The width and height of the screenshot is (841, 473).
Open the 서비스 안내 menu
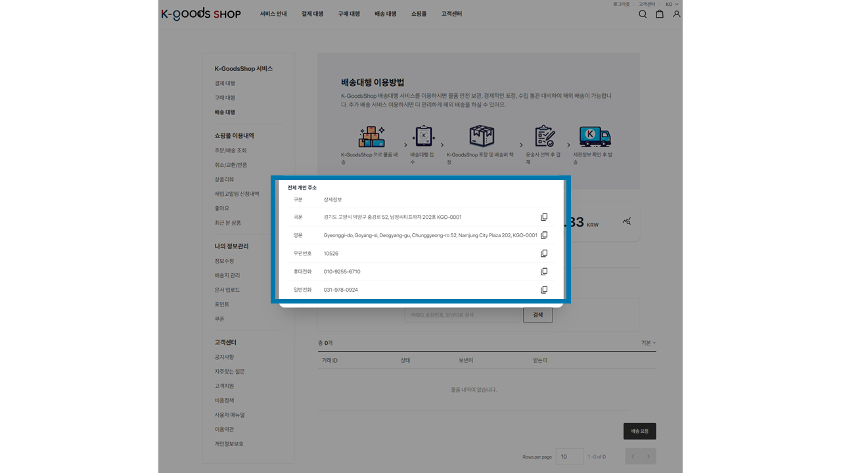pyautogui.click(x=273, y=14)
